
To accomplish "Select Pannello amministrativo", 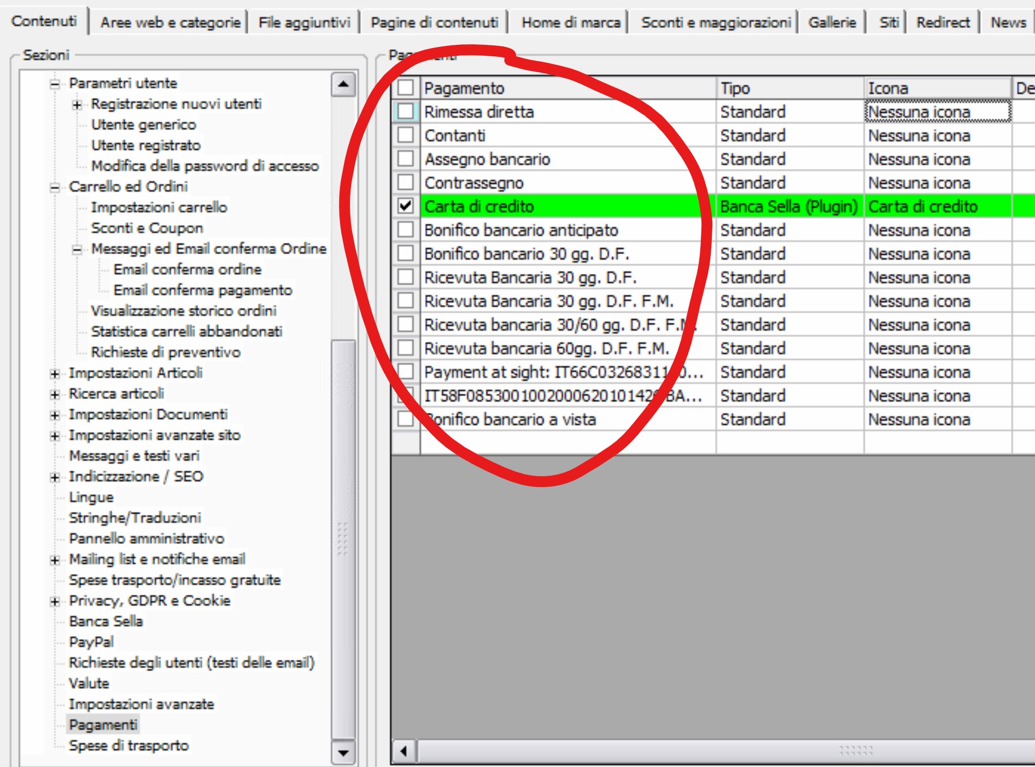I will coord(147,538).
